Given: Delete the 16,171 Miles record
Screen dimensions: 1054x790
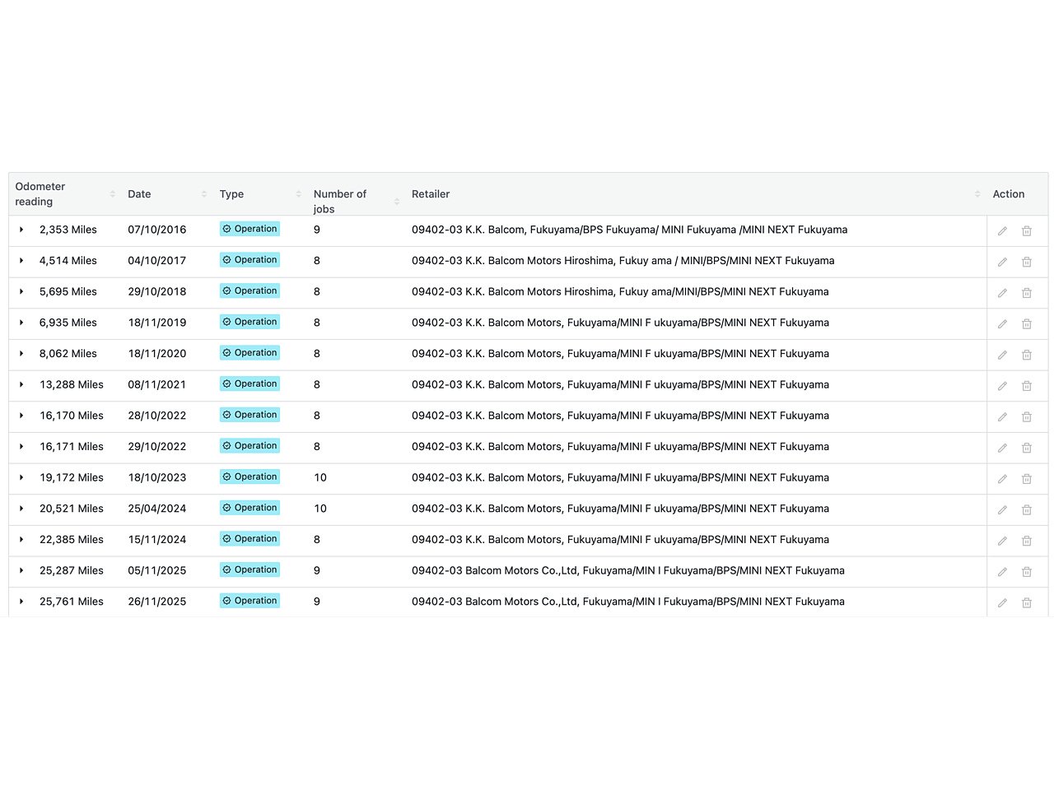Looking at the screenshot, I should click(x=1027, y=448).
